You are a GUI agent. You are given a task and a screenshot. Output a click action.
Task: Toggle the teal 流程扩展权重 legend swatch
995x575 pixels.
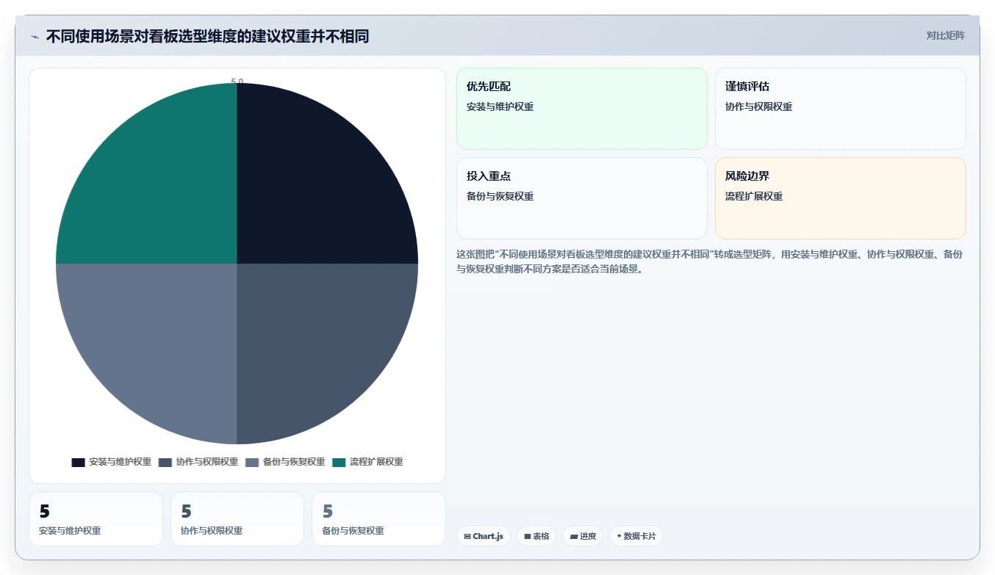(x=339, y=462)
